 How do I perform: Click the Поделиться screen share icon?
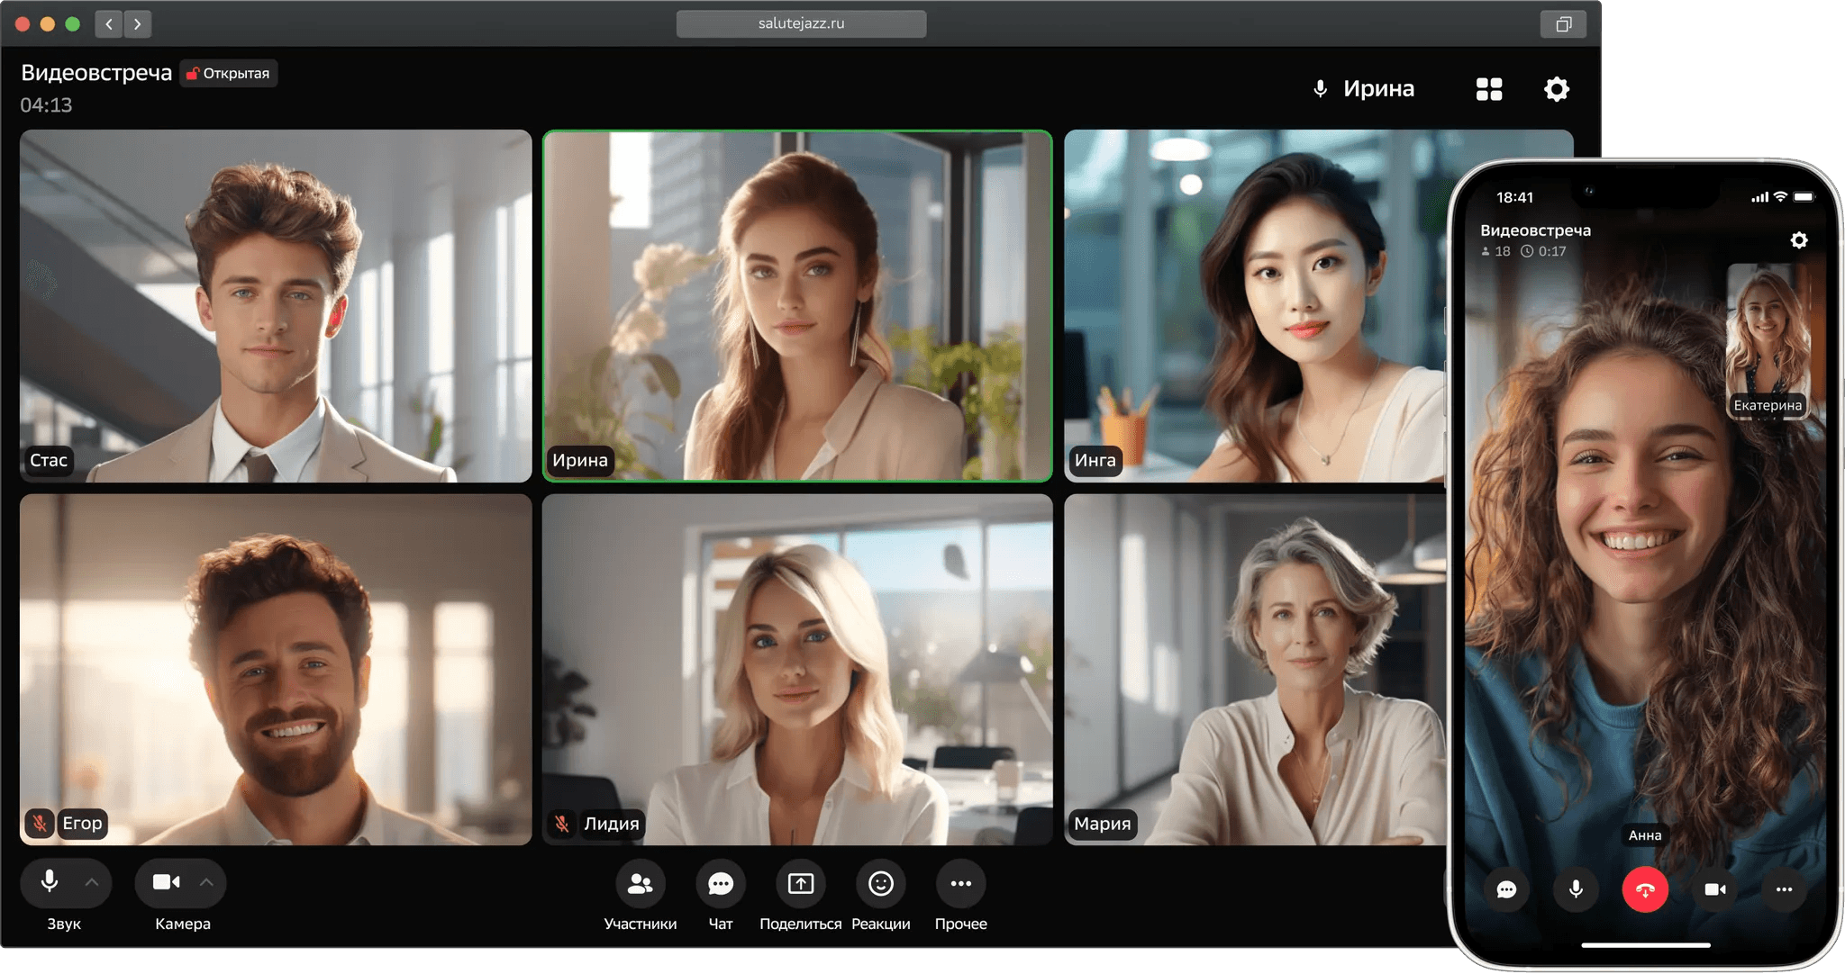click(800, 884)
